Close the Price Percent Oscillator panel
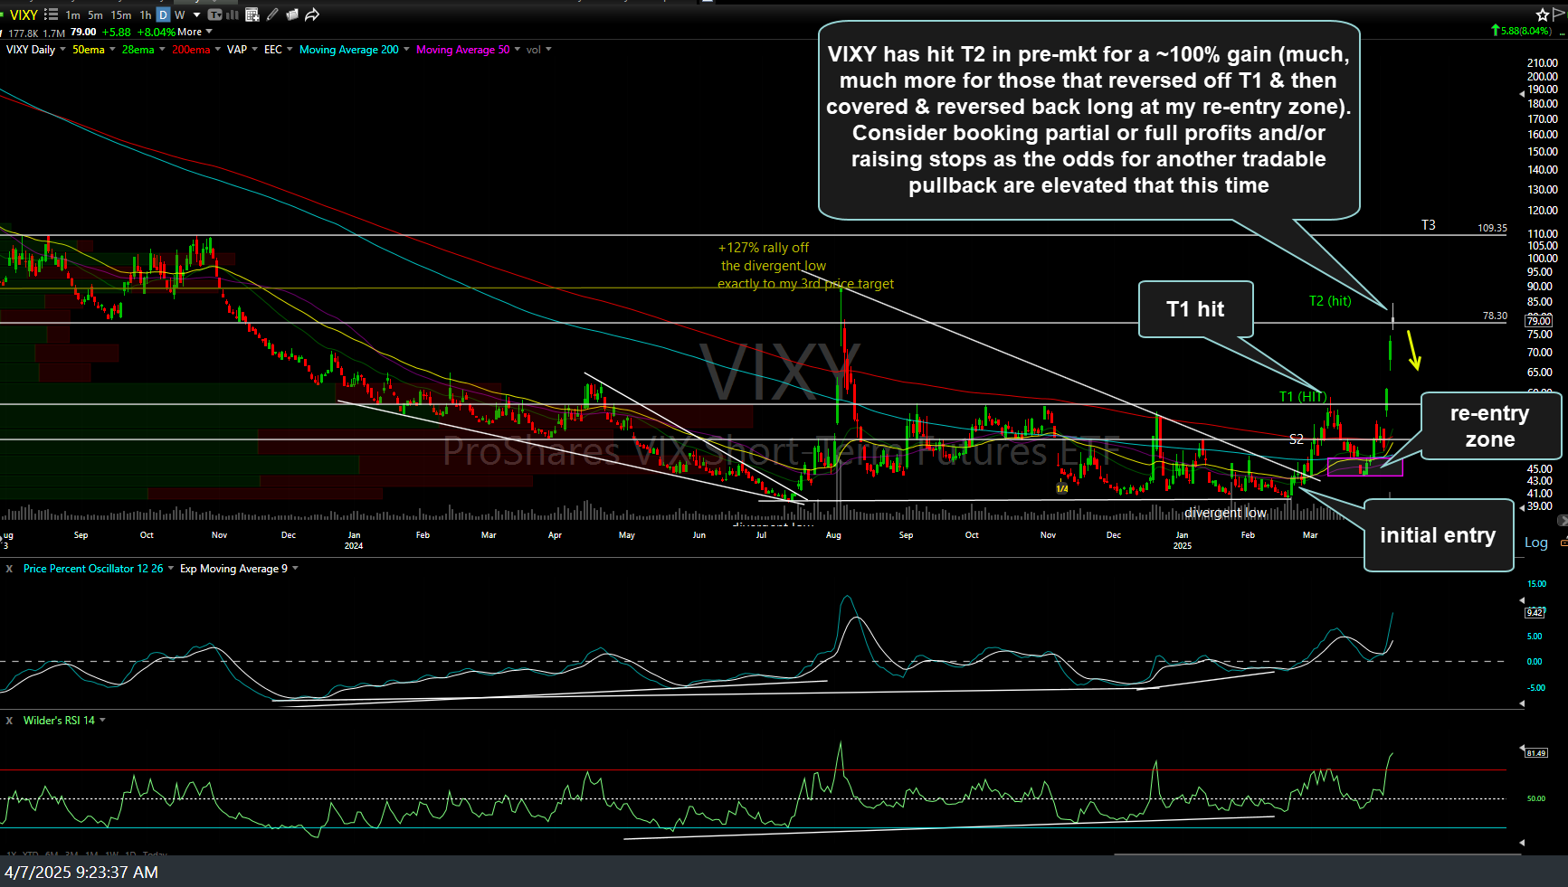The height and width of the screenshot is (887, 1568). 9,569
